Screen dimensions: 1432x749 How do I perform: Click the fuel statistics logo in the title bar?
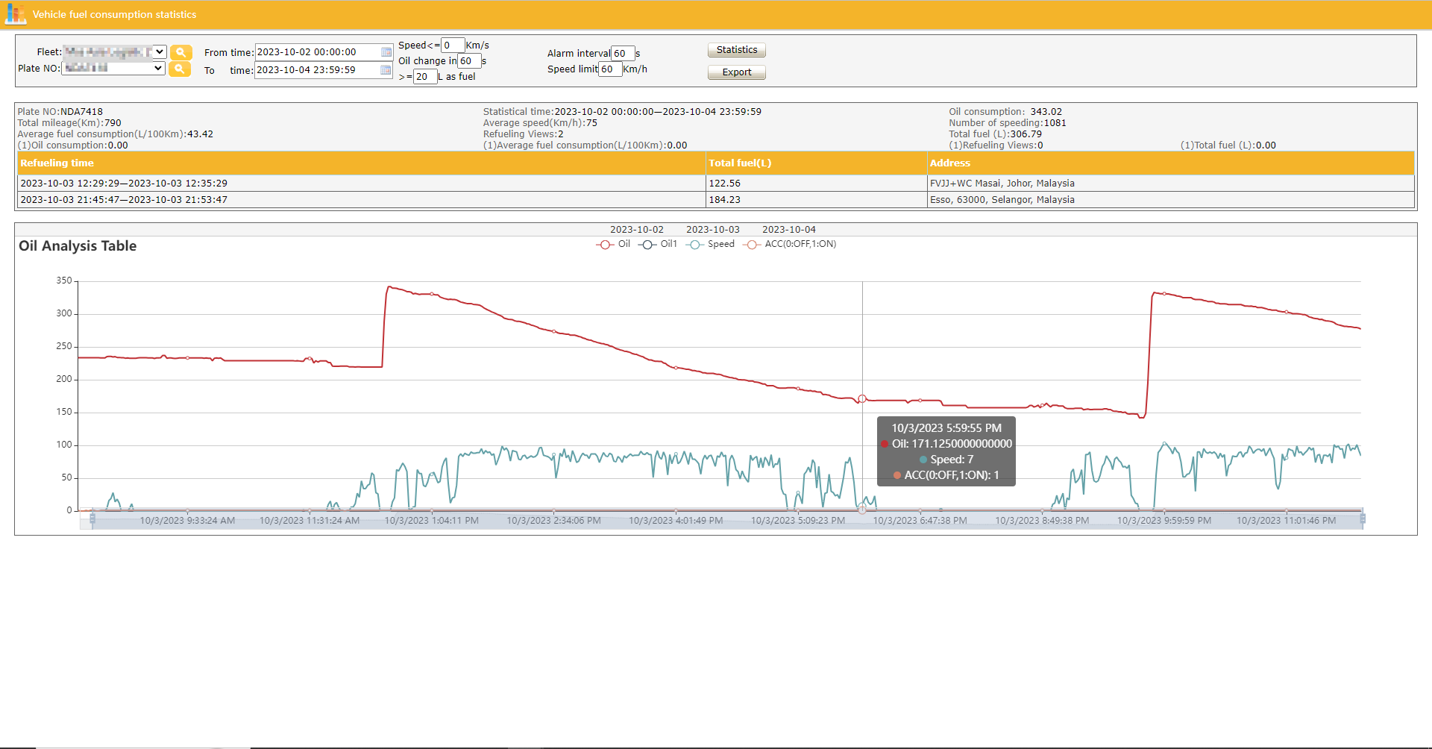point(15,14)
